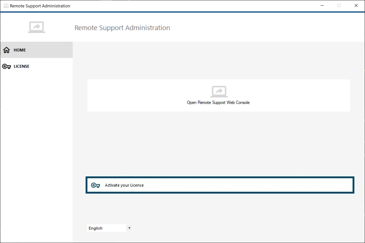Minimize the Remote Support Administration window
The width and height of the screenshot is (365, 243).
322,5
